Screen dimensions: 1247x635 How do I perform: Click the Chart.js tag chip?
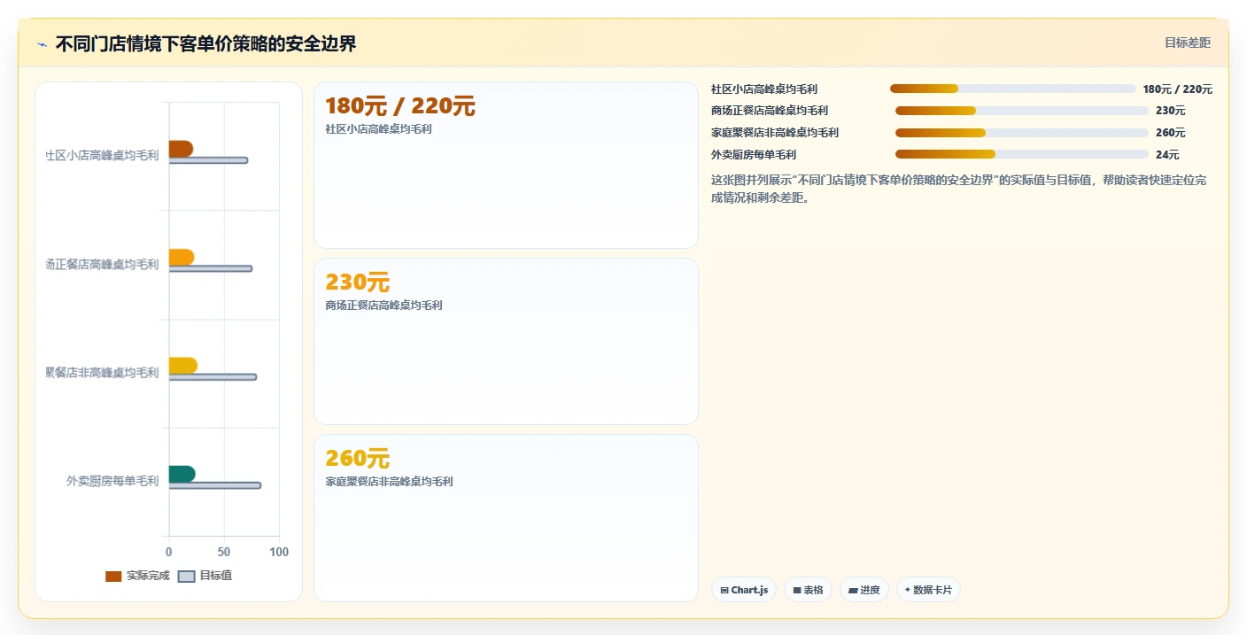(744, 590)
